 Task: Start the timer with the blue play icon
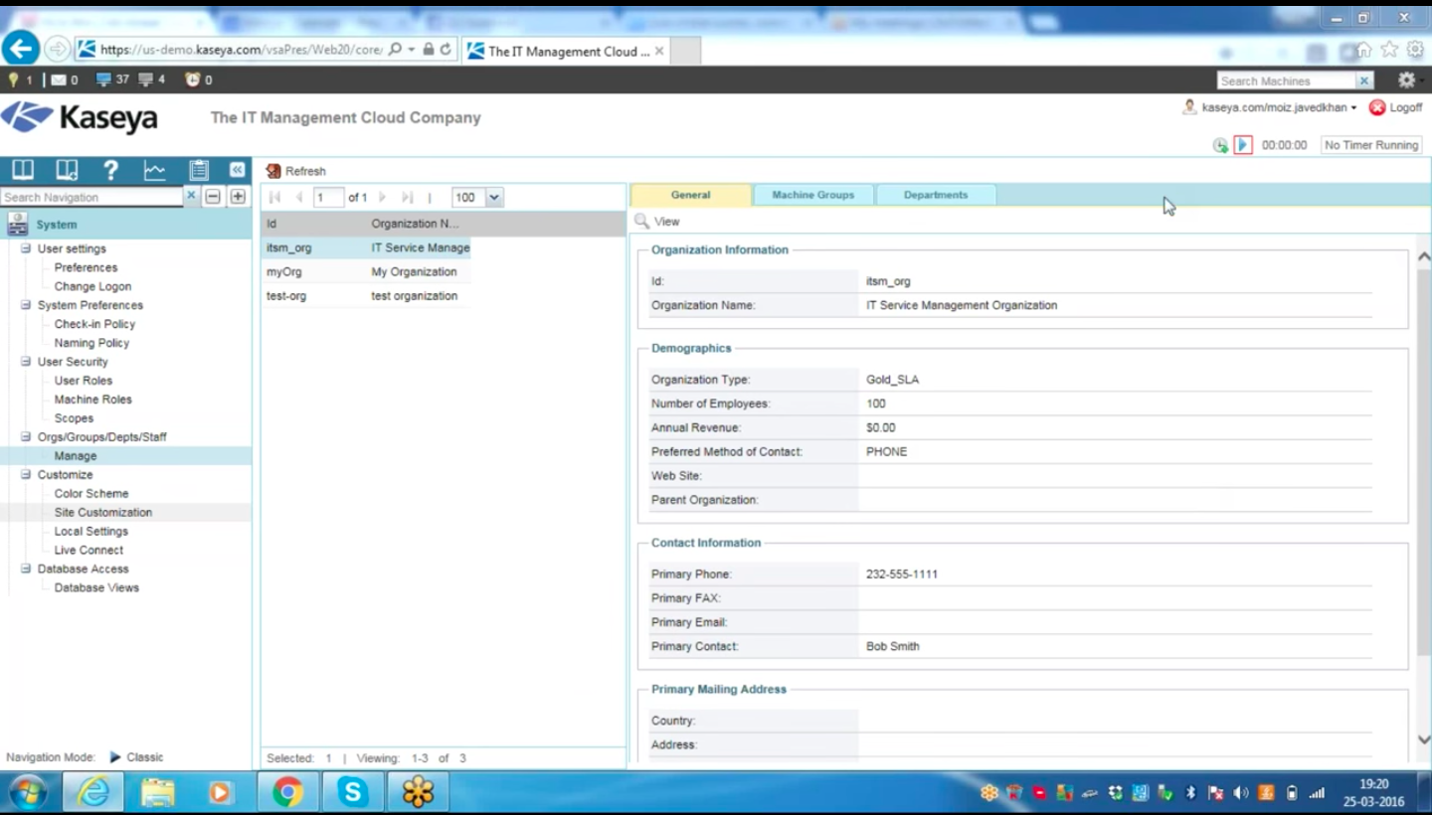[1242, 145]
